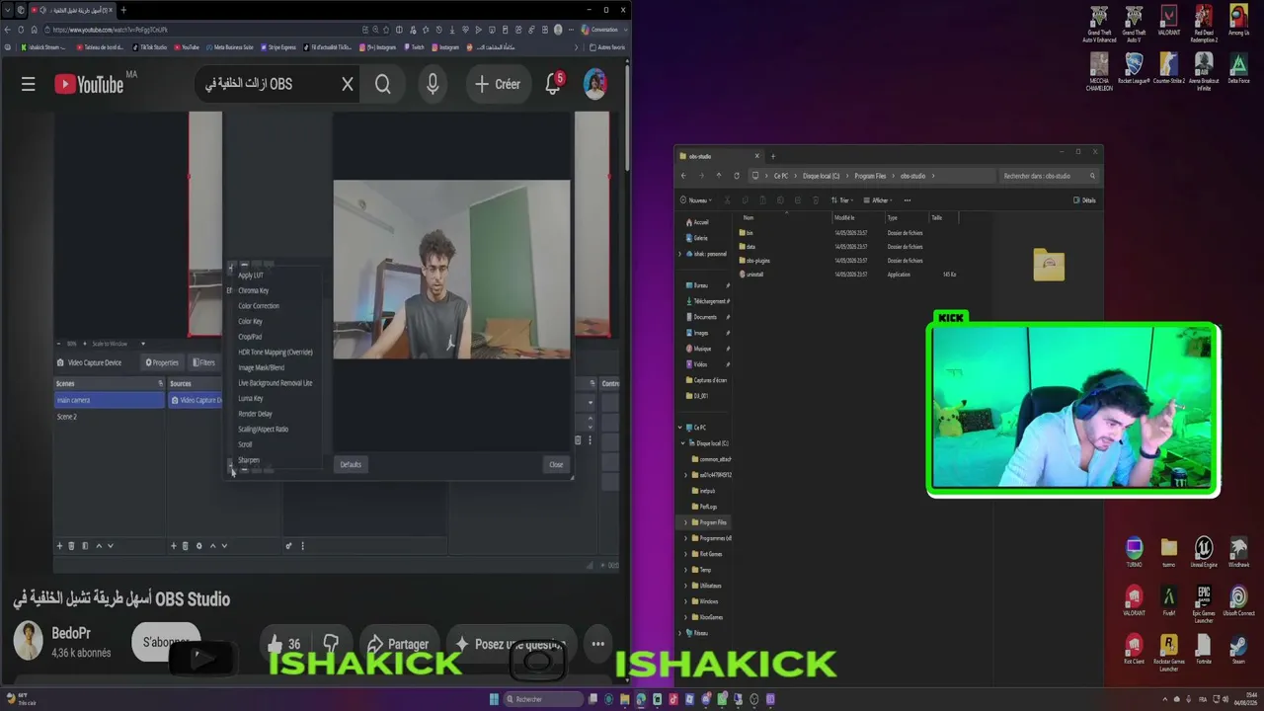The image size is (1264, 711).
Task: Open the Afficher view dropdown
Action: click(879, 200)
